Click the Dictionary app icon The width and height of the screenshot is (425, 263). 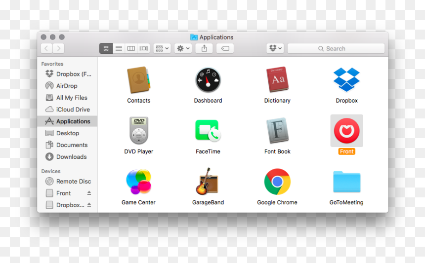277,79
